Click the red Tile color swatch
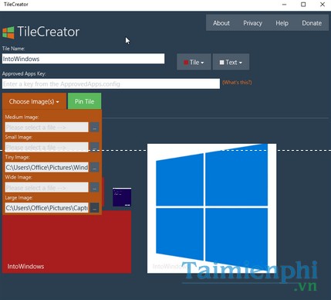Viewport: 331px width, 300px height. (x=186, y=63)
